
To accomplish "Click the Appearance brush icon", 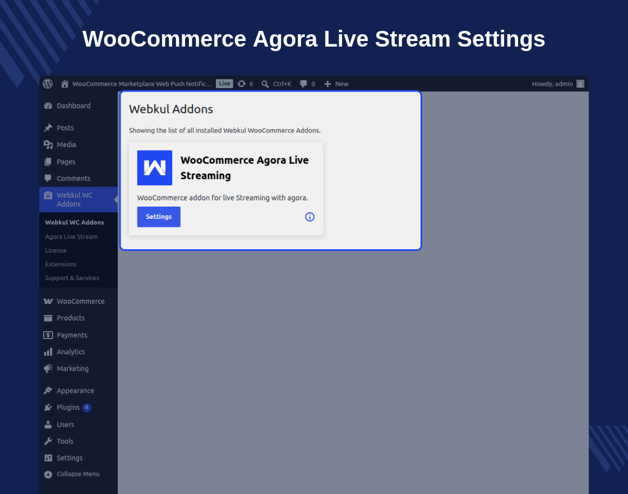I will [x=48, y=391].
